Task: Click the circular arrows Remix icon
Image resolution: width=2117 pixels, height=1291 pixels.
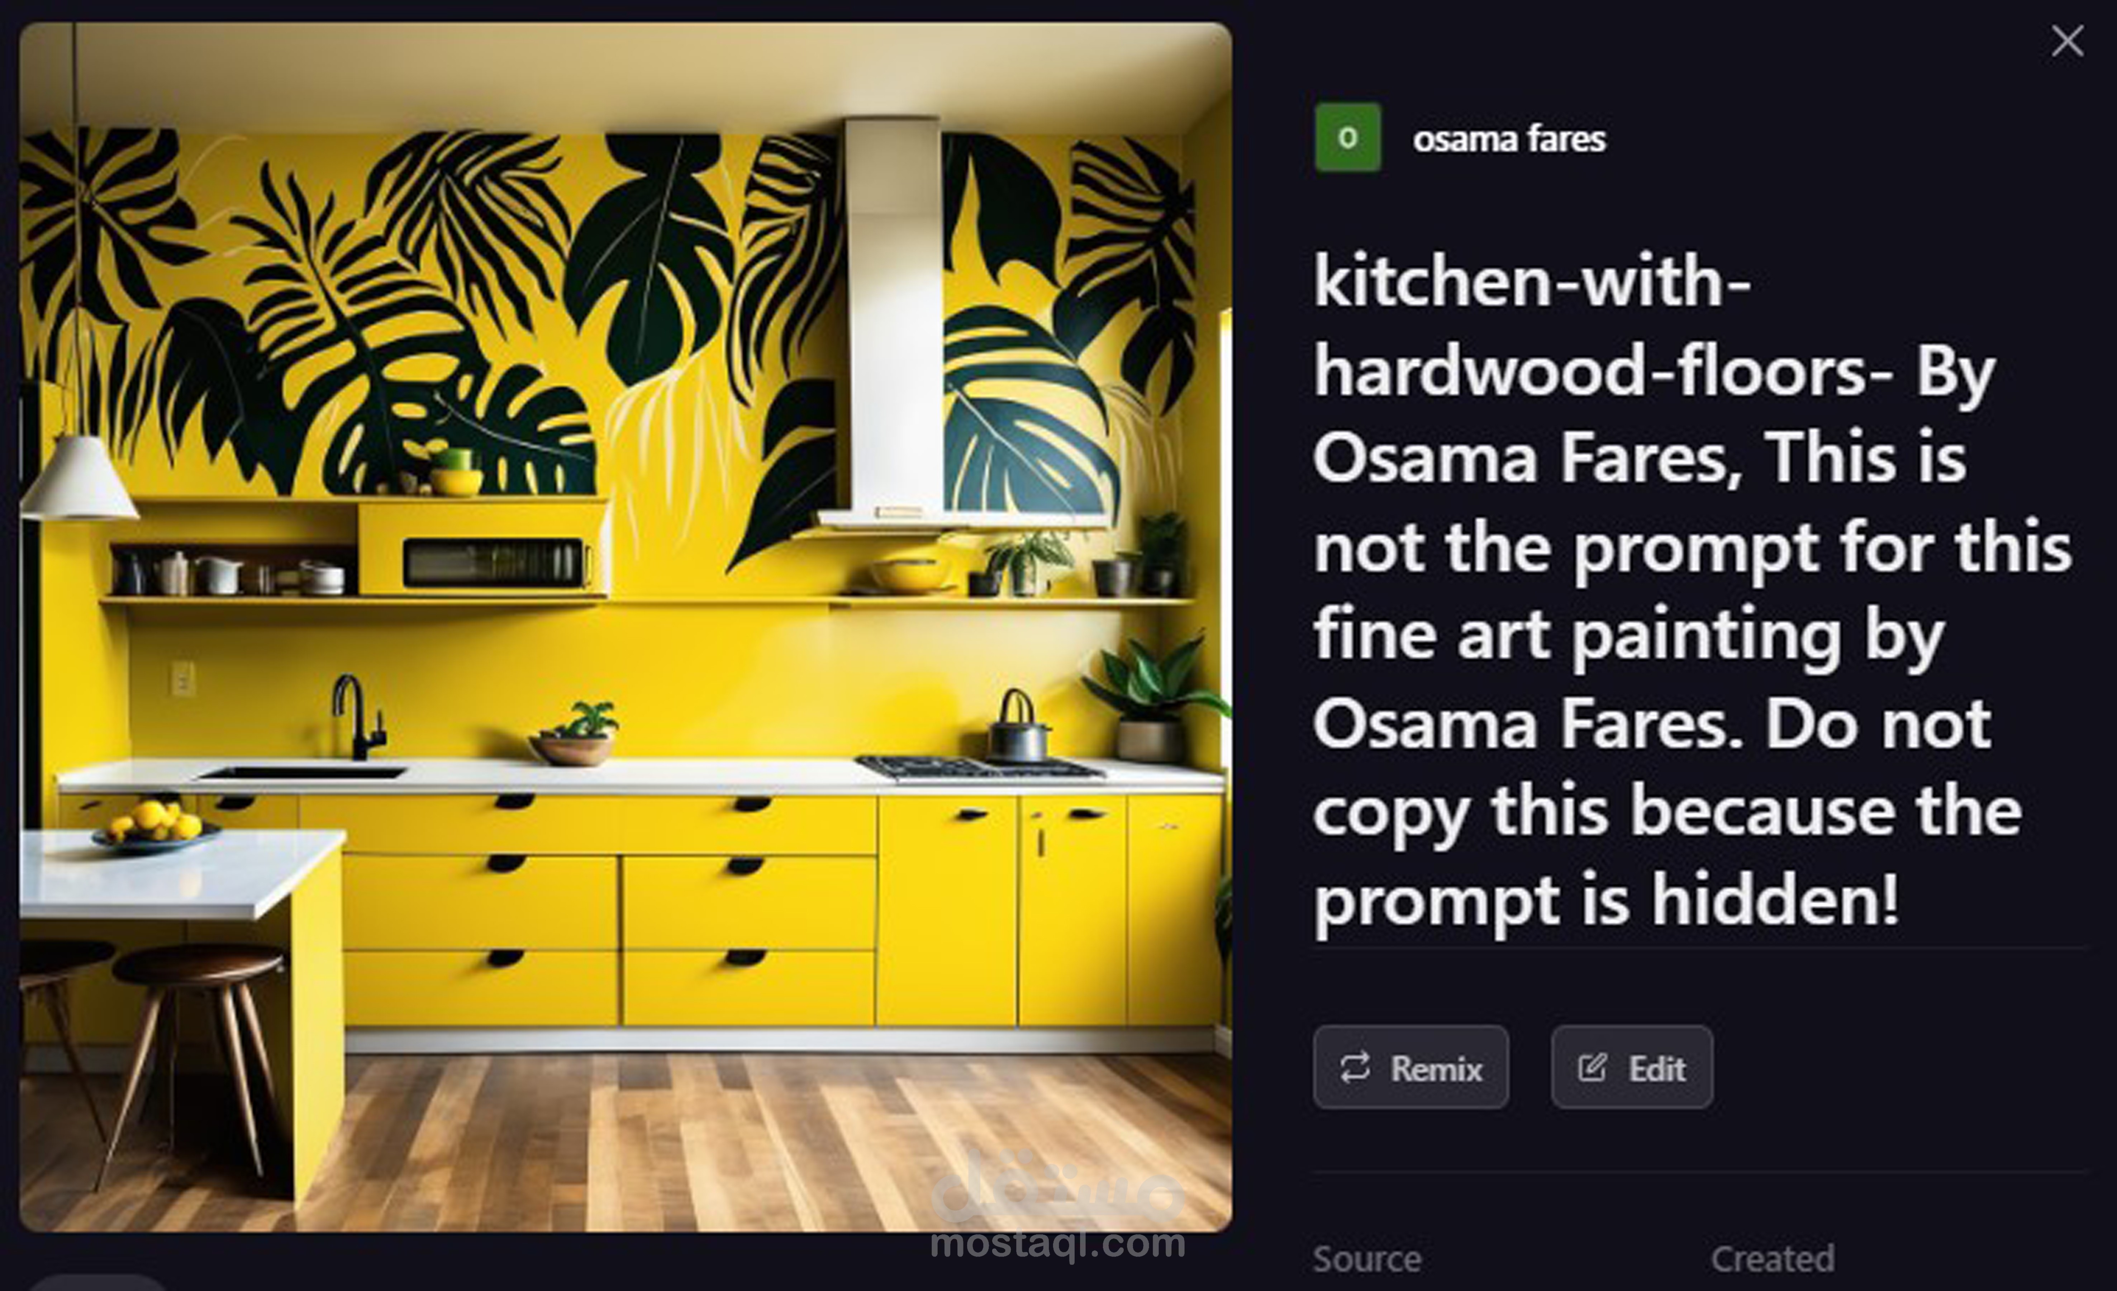Action: [x=1355, y=1068]
